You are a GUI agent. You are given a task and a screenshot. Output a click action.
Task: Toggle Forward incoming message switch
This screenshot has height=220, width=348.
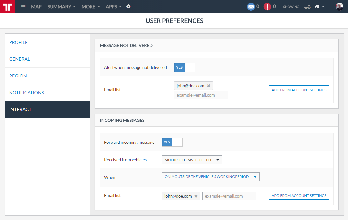[172, 142]
